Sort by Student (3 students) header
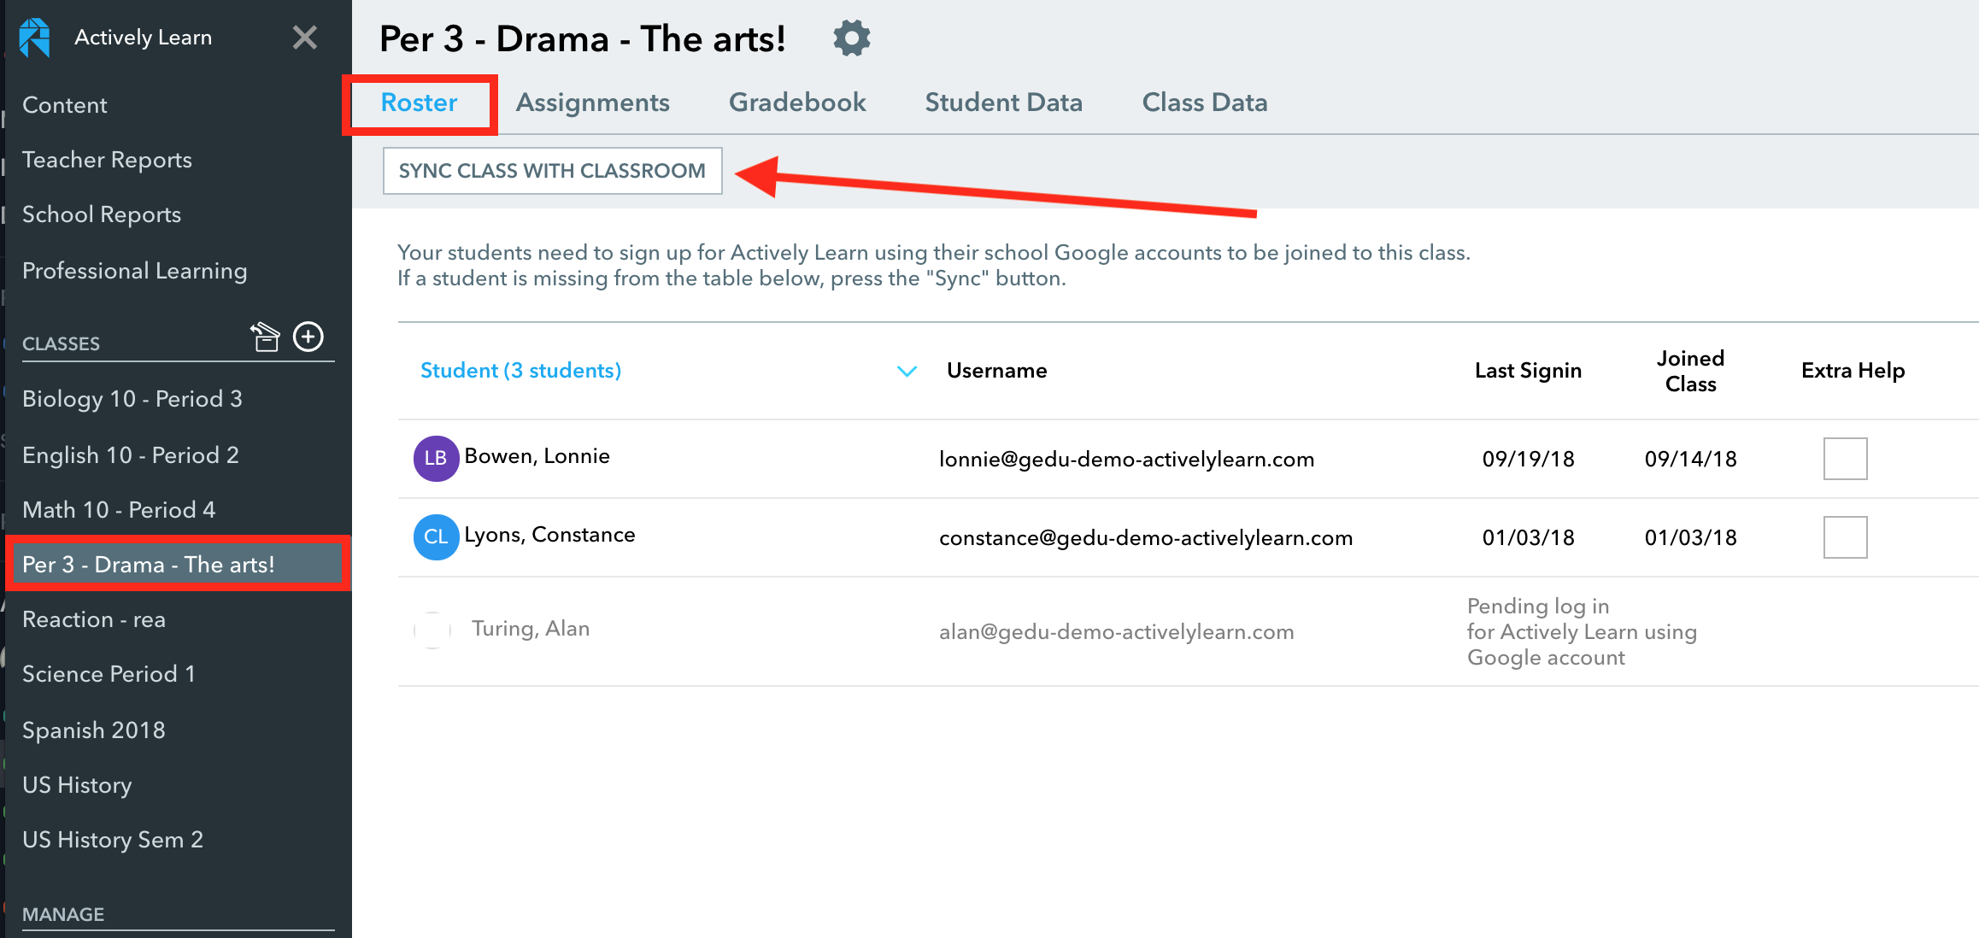 click(520, 371)
